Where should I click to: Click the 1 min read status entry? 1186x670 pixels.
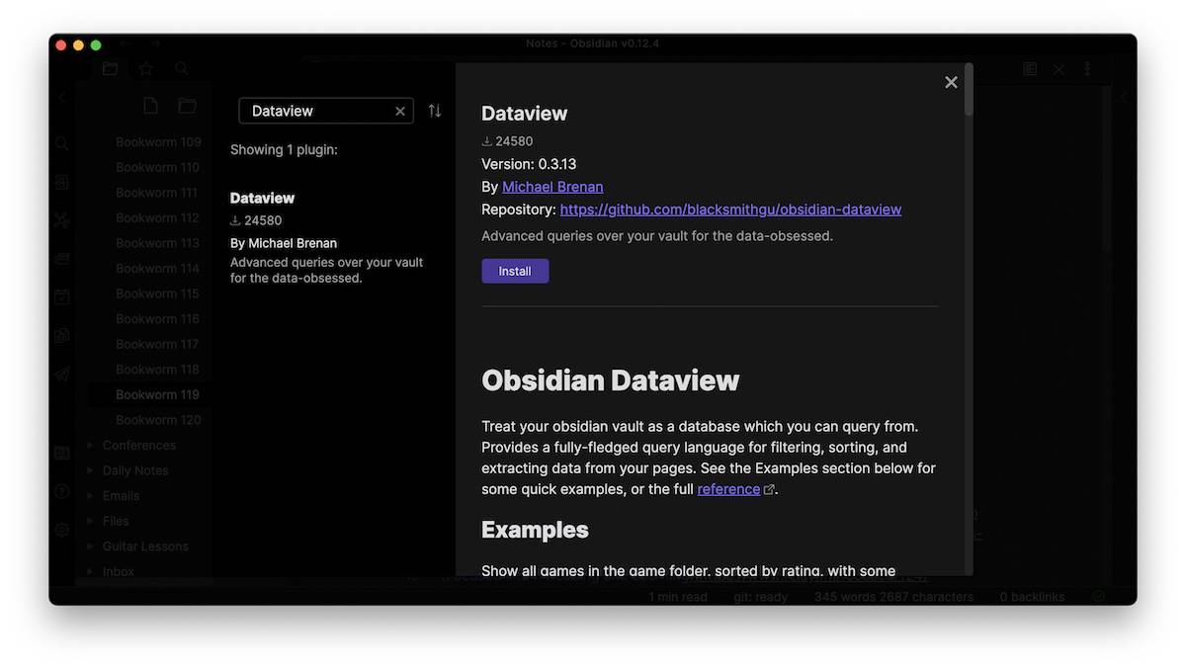[678, 597]
